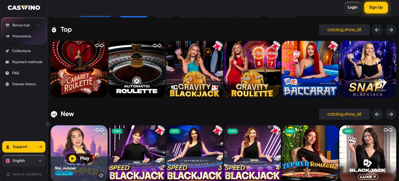The width and height of the screenshot is (399, 181).
Task: Click the Login button
Action: click(352, 7)
